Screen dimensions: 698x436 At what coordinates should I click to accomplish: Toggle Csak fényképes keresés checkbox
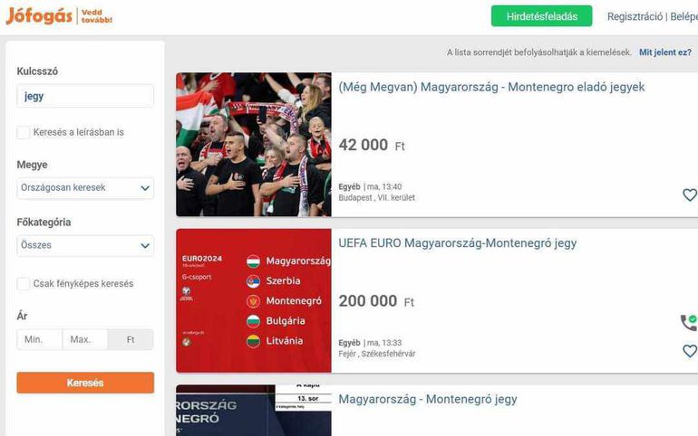pos(24,284)
